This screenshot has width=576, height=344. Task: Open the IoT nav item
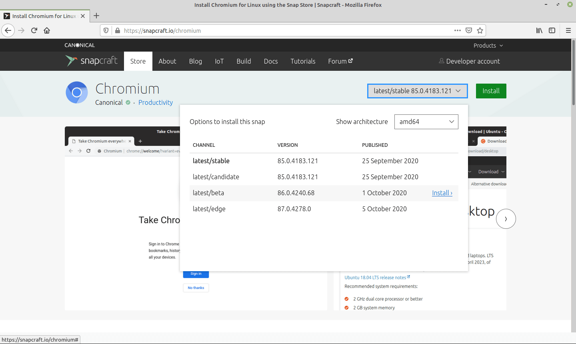[x=219, y=61]
